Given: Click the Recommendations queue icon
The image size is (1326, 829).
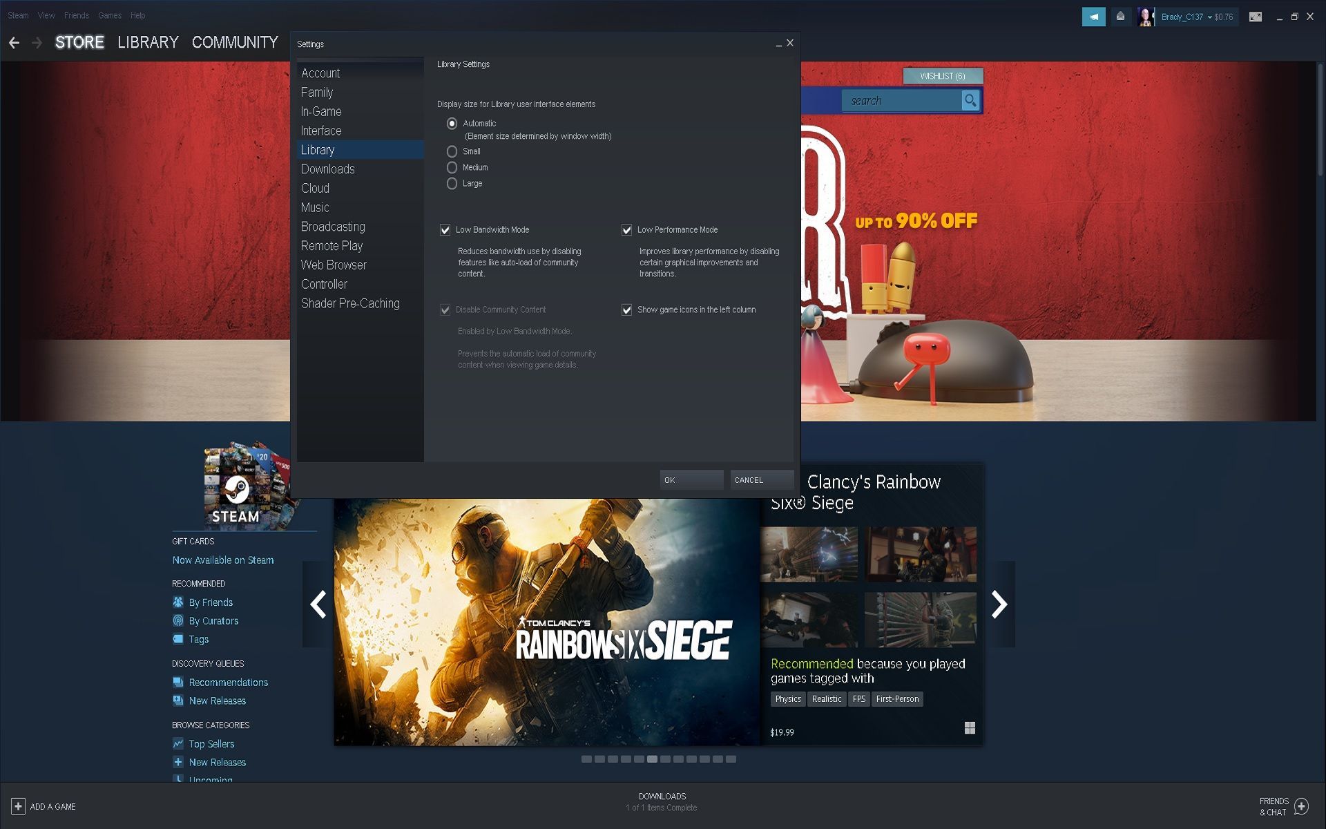Looking at the screenshot, I should click(x=178, y=682).
